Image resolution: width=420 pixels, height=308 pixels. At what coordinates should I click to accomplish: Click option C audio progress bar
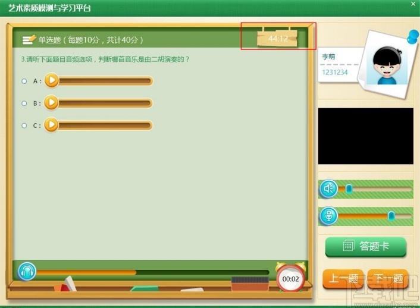[105, 125]
